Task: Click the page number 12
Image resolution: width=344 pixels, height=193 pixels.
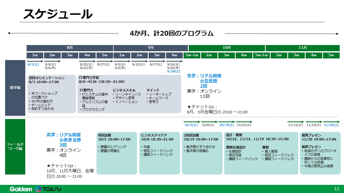Action: click(x=337, y=189)
